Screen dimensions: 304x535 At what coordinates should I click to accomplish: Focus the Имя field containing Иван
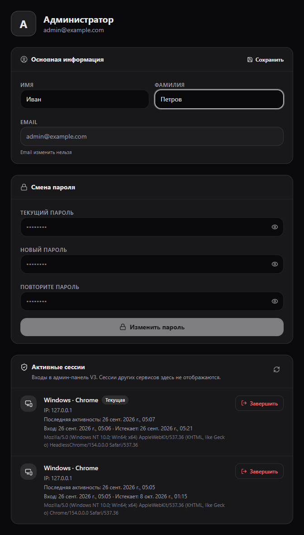85,99
